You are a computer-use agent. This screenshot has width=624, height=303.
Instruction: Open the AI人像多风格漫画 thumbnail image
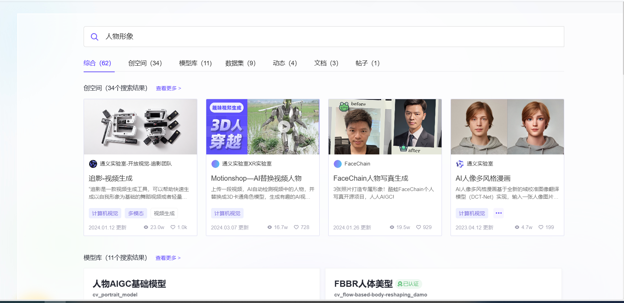[507, 127]
